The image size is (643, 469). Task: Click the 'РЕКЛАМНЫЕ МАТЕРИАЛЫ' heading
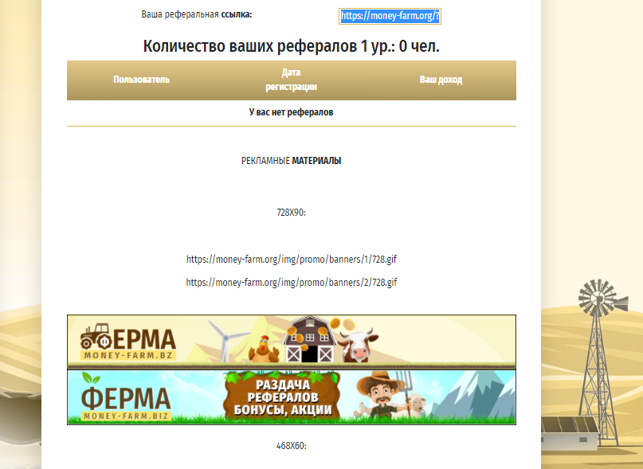291,161
